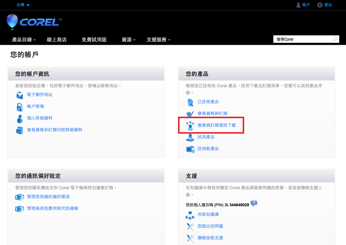Open the 聯絡技術支援 link
Viewport: 346px width, 245px height.
click(210, 238)
